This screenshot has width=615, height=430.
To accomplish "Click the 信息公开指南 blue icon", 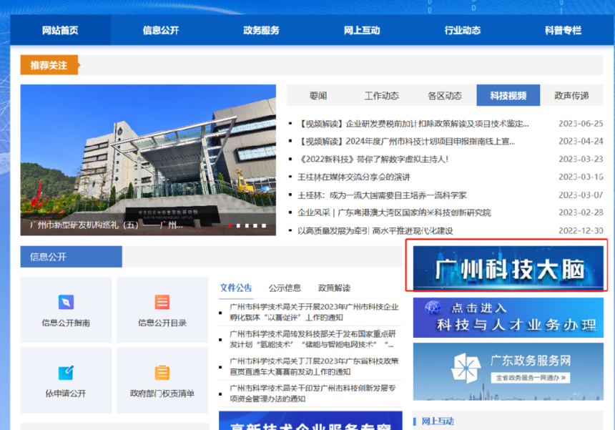I will pyautogui.click(x=66, y=302).
